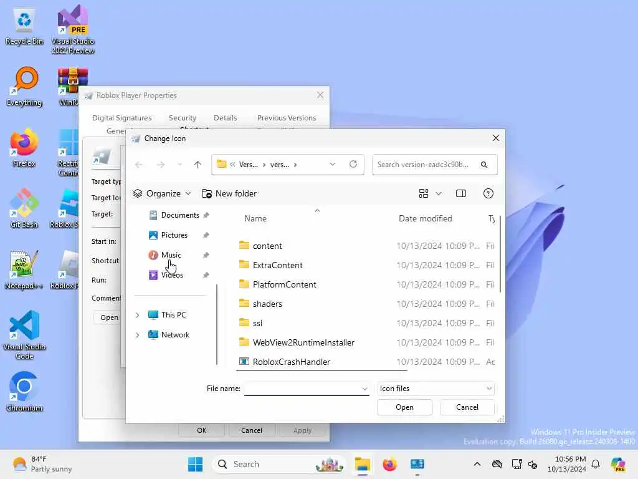Open Firefox from taskbar

pyautogui.click(x=390, y=464)
